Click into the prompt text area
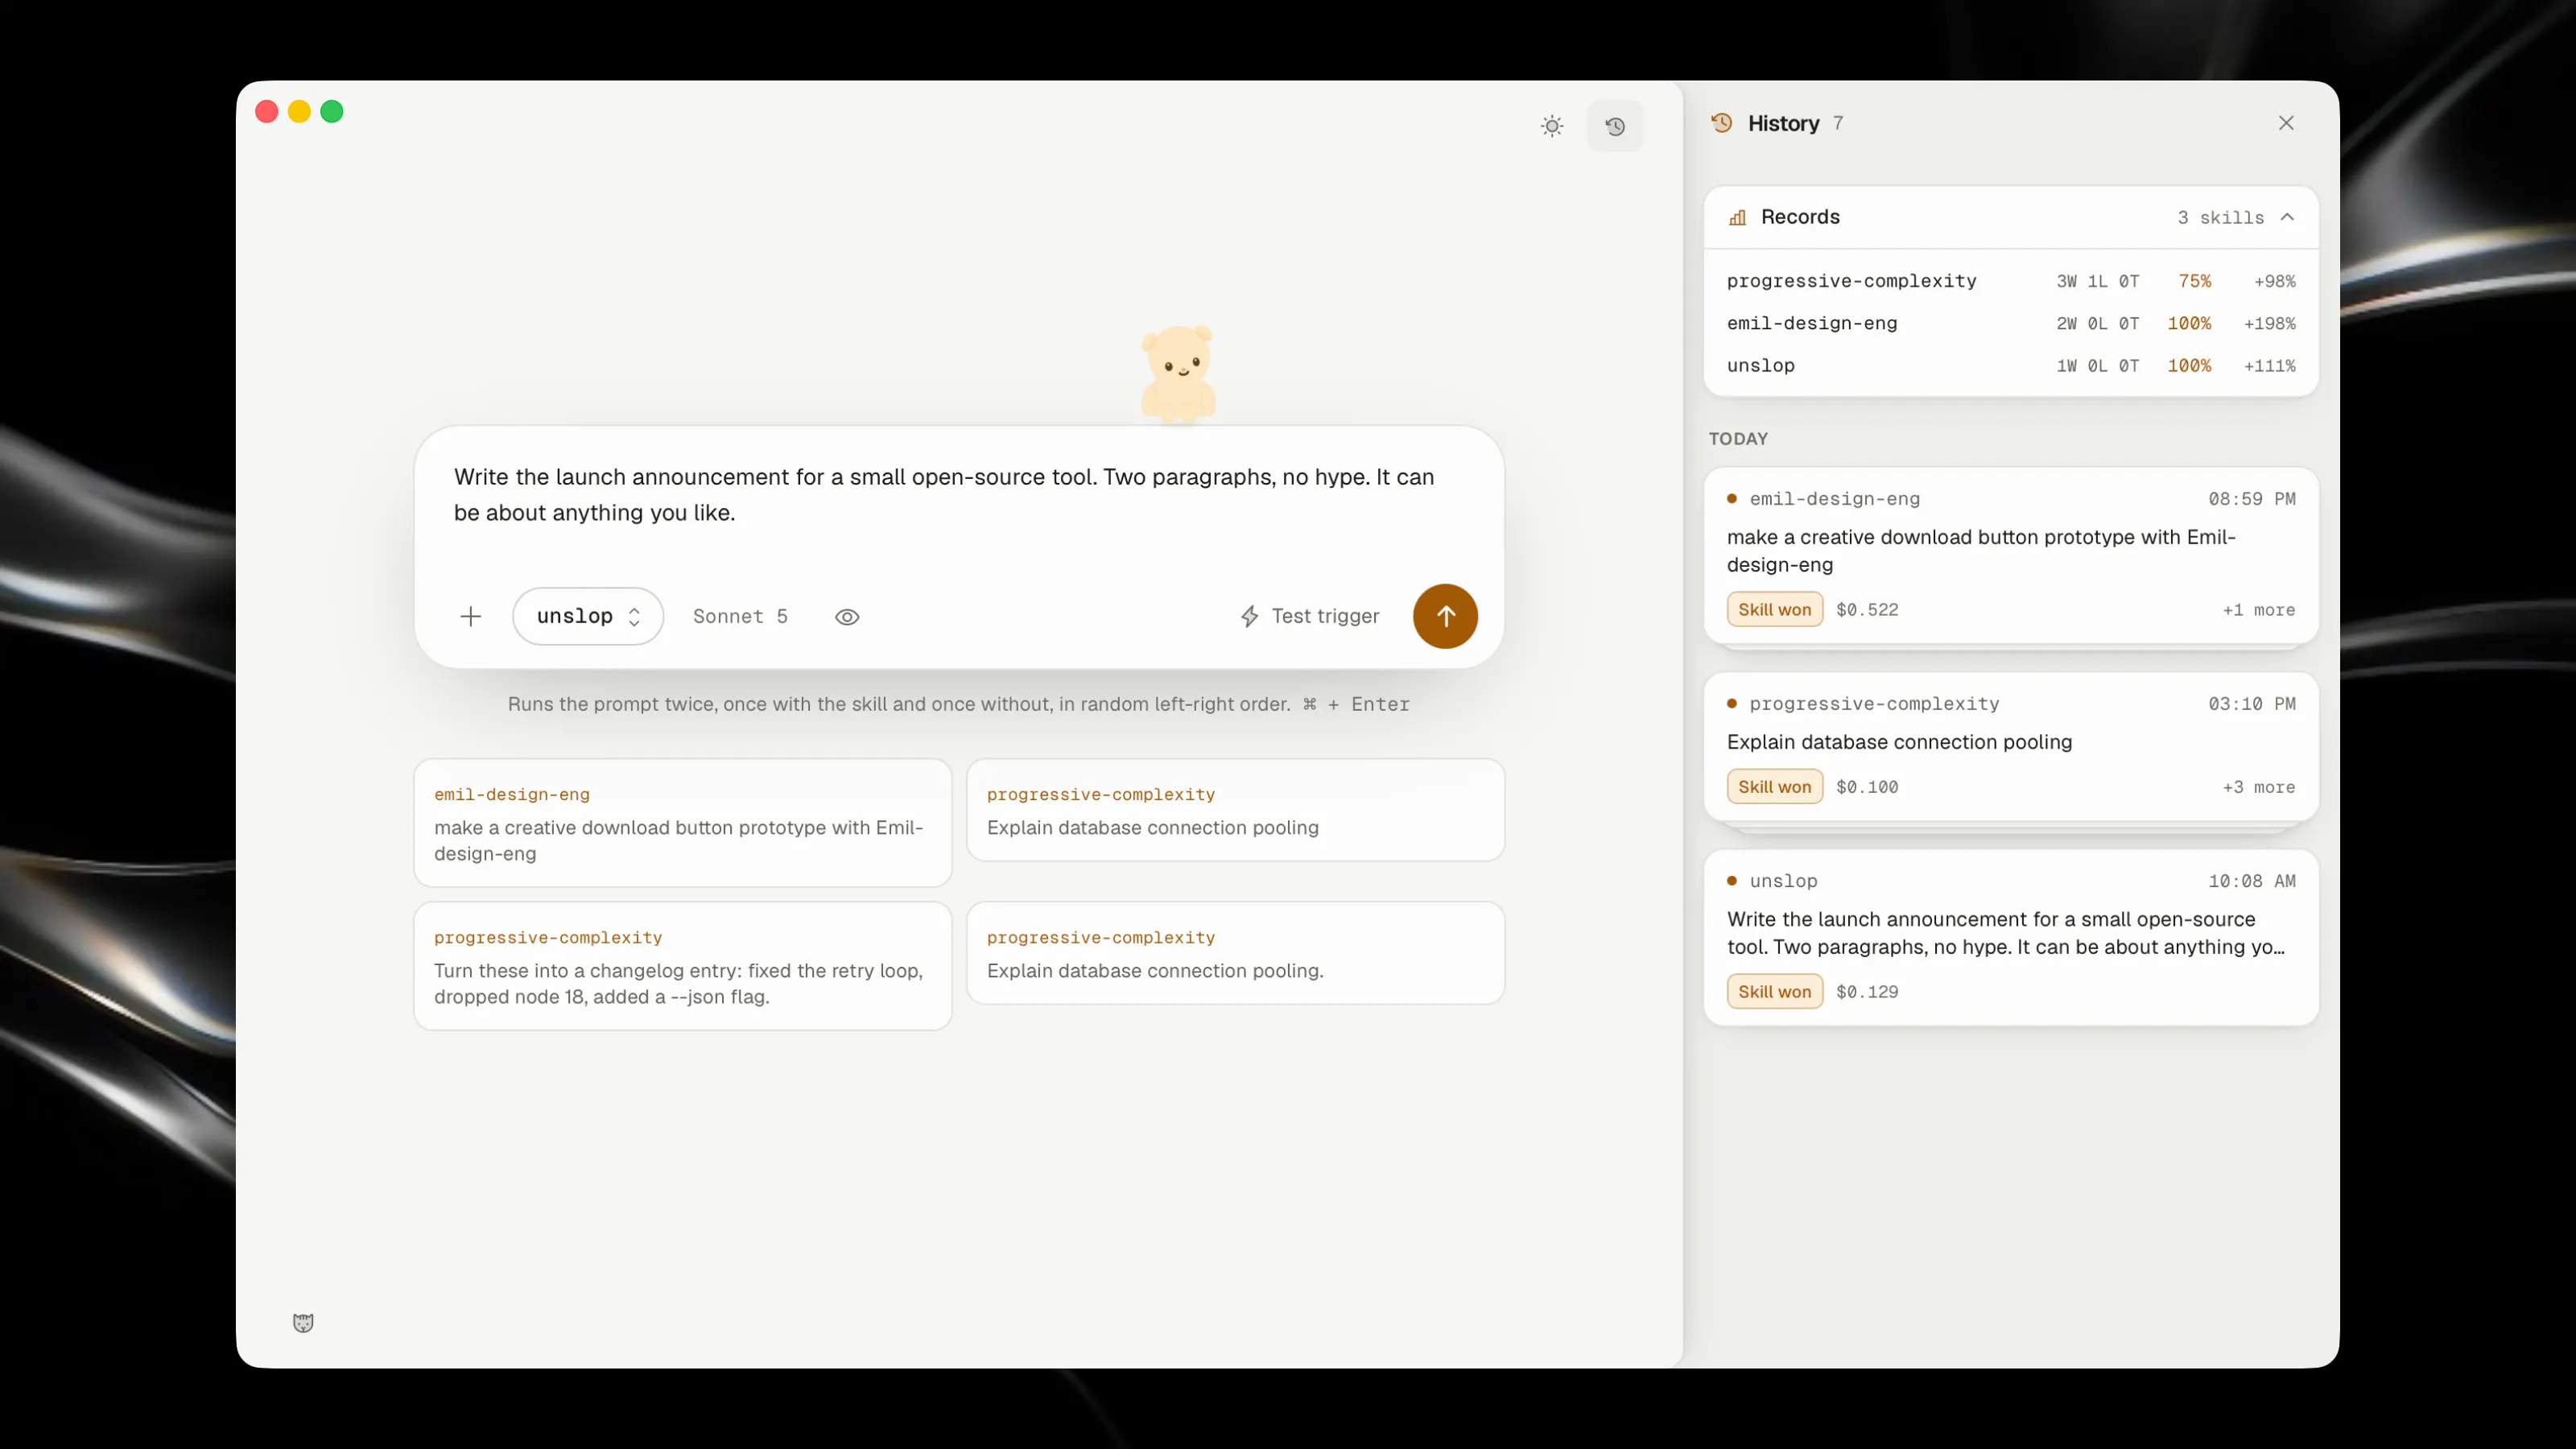 pyautogui.click(x=958, y=496)
